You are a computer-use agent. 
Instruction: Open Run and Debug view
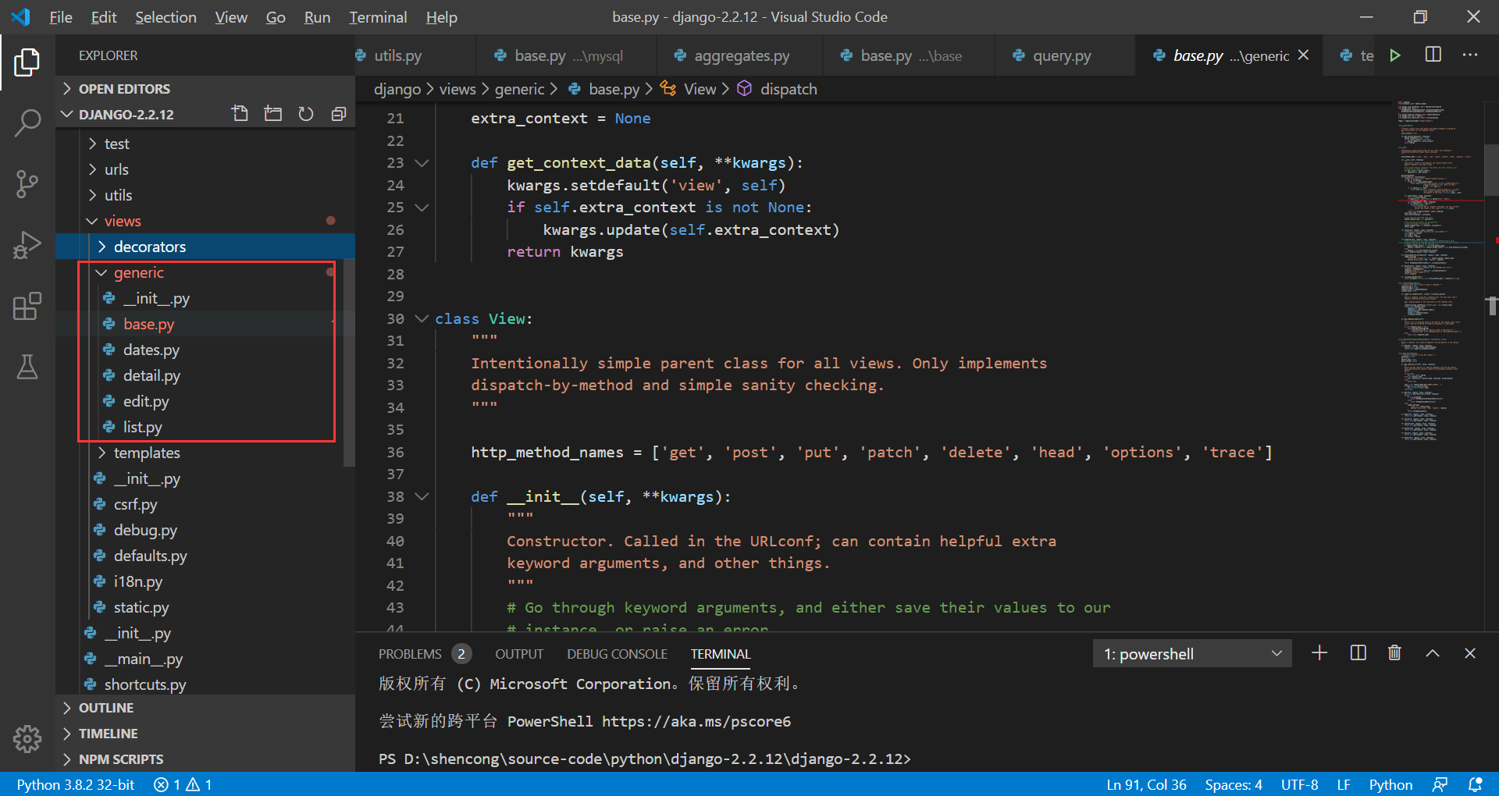tap(27, 245)
